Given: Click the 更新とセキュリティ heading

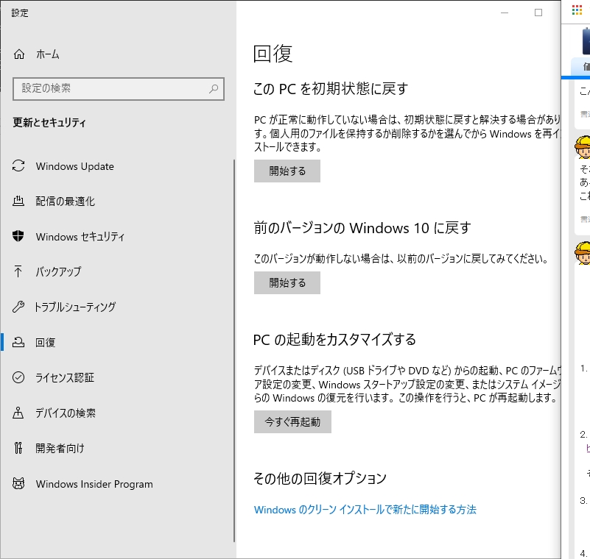Looking at the screenshot, I should (x=49, y=123).
